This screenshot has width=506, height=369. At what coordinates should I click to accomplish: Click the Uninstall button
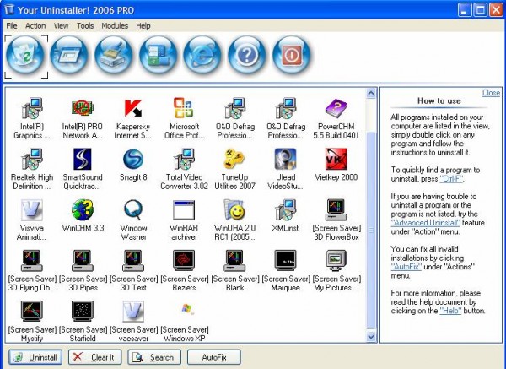35,357
